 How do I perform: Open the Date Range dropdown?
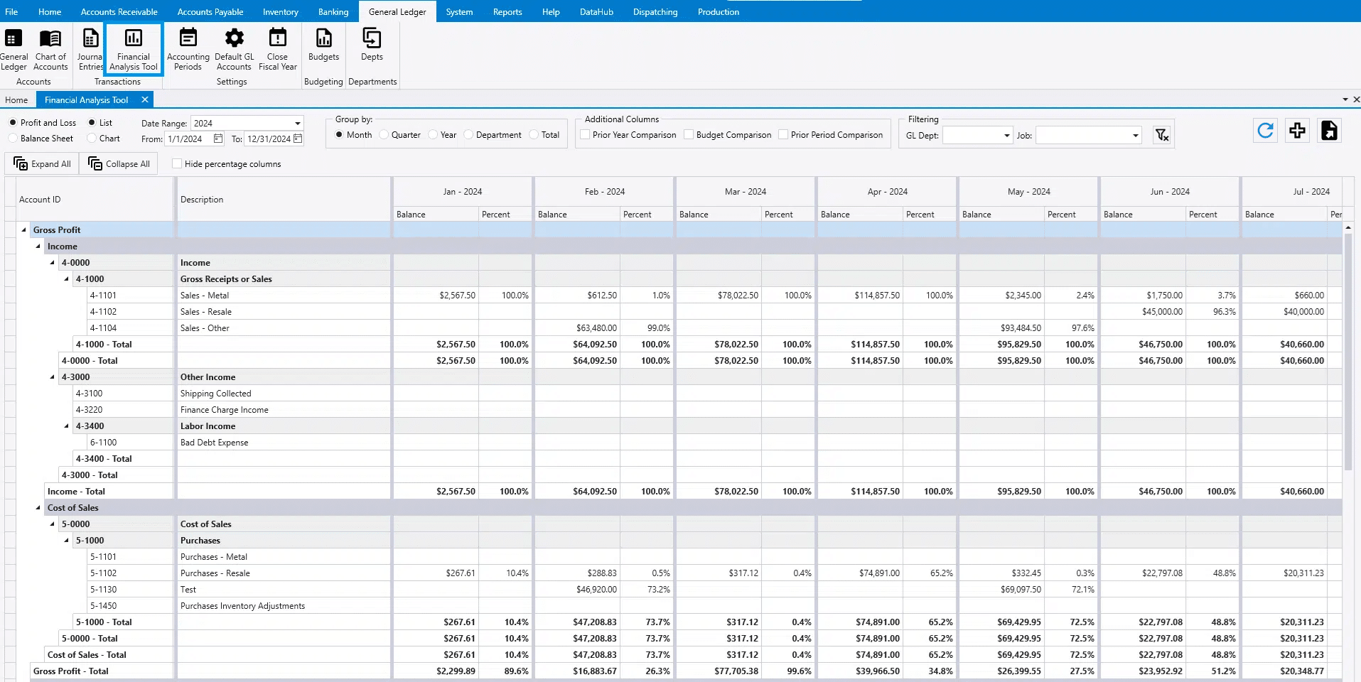297,124
